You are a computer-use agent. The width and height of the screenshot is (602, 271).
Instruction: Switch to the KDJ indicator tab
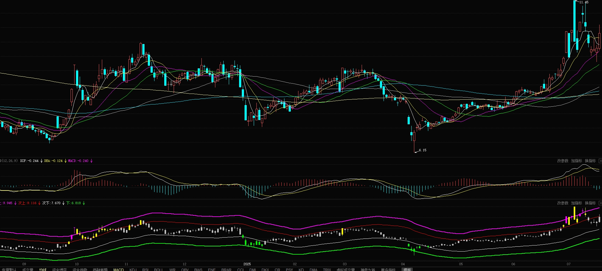click(x=133, y=269)
